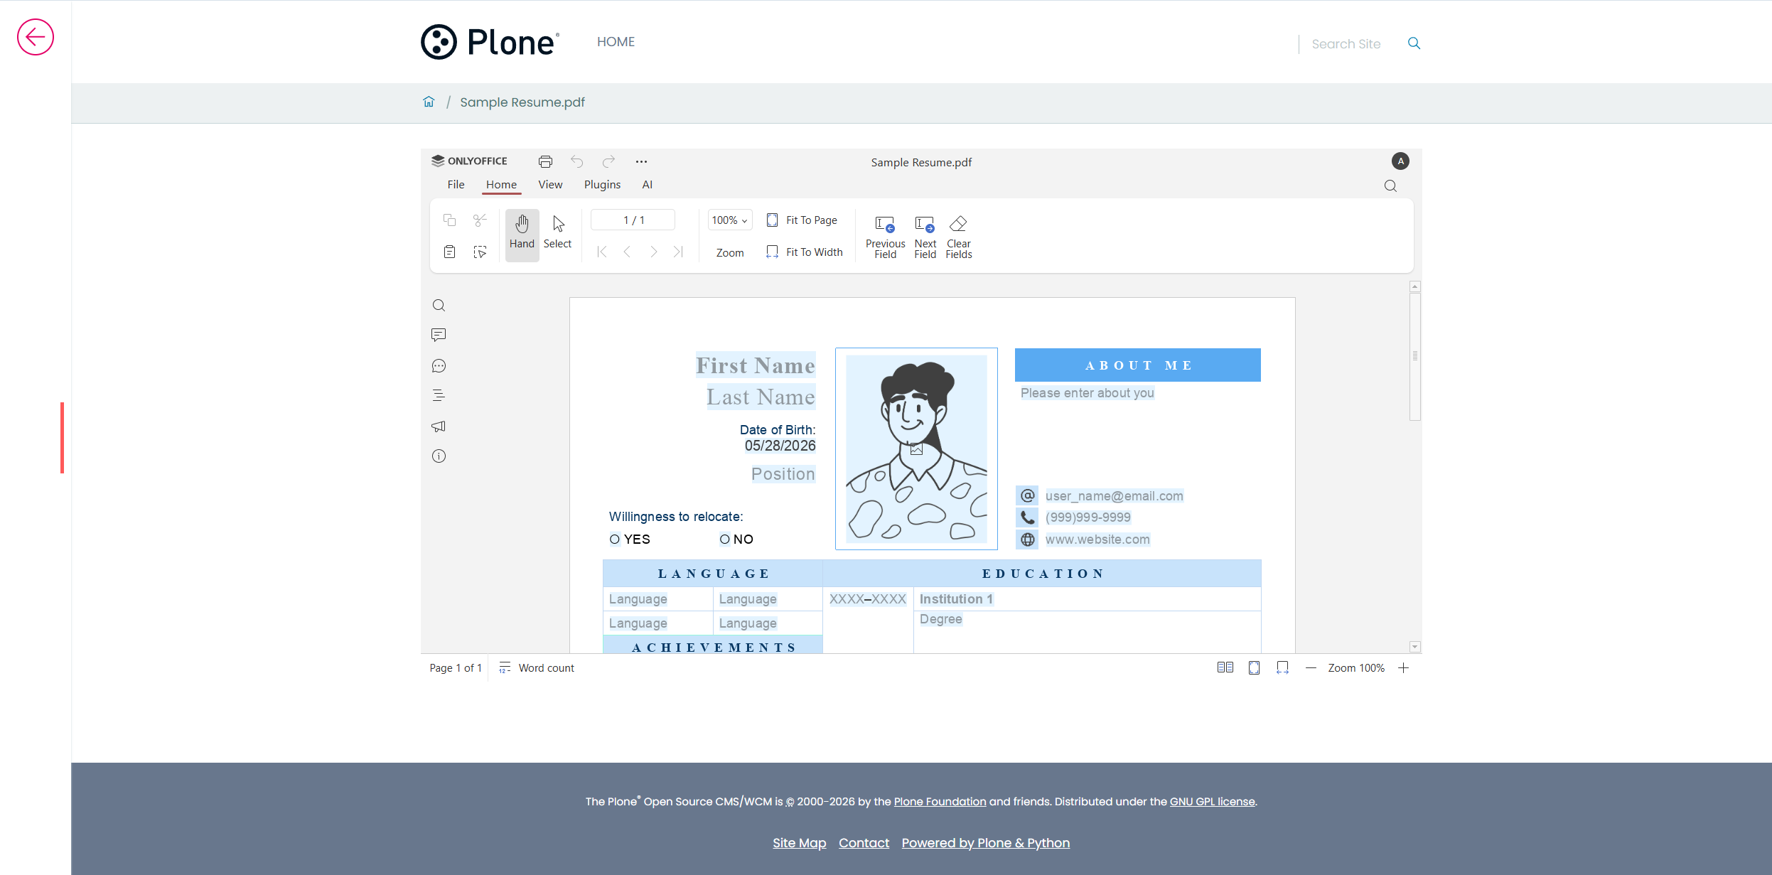Click the First Name form field
Image resolution: width=1772 pixels, height=875 pixels.
(756, 365)
